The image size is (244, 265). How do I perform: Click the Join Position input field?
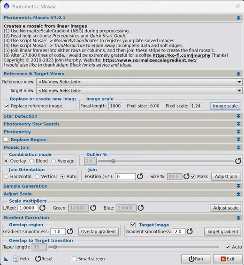click(x=125, y=177)
